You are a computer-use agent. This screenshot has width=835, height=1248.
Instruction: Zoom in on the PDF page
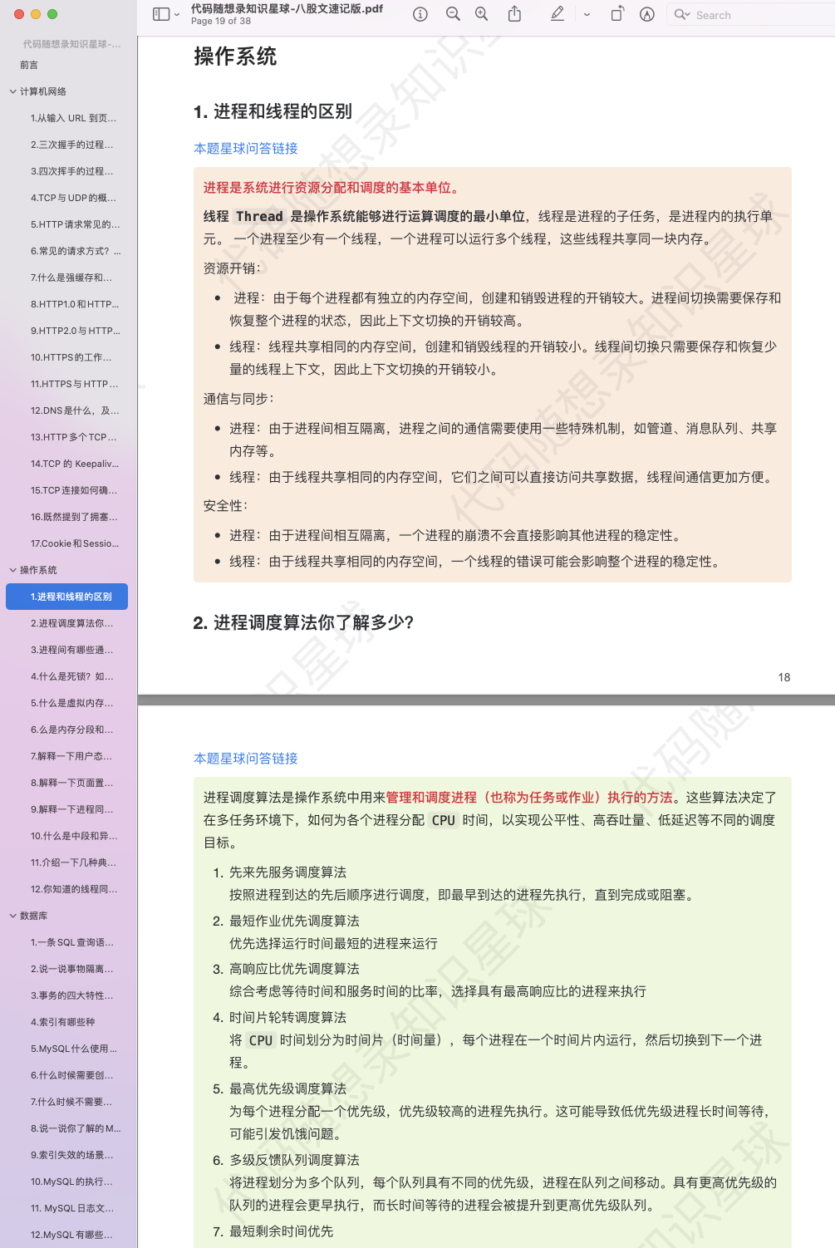[482, 14]
